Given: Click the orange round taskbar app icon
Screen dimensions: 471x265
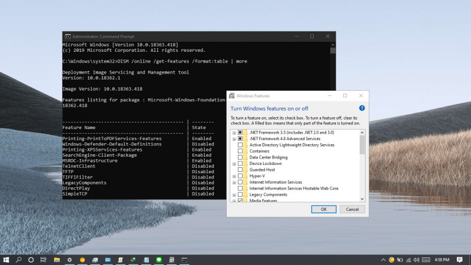Looking at the screenshot, I should 82,260.
